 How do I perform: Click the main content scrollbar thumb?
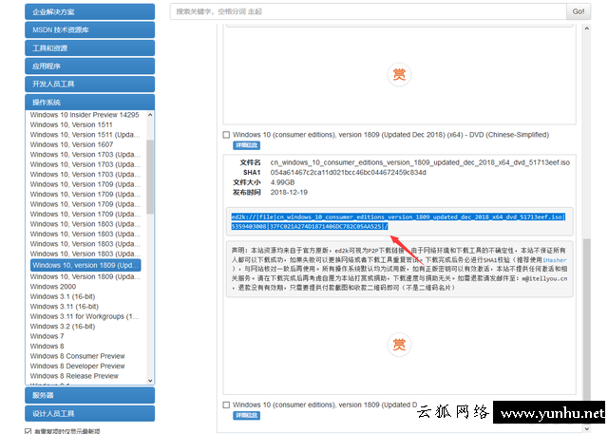tap(587, 319)
